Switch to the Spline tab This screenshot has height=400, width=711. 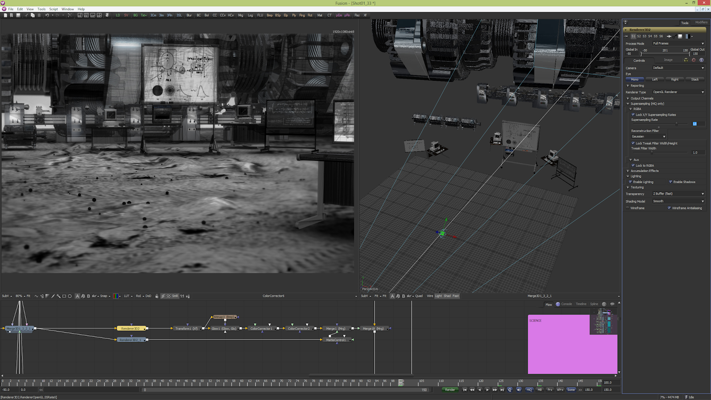tap(594, 304)
